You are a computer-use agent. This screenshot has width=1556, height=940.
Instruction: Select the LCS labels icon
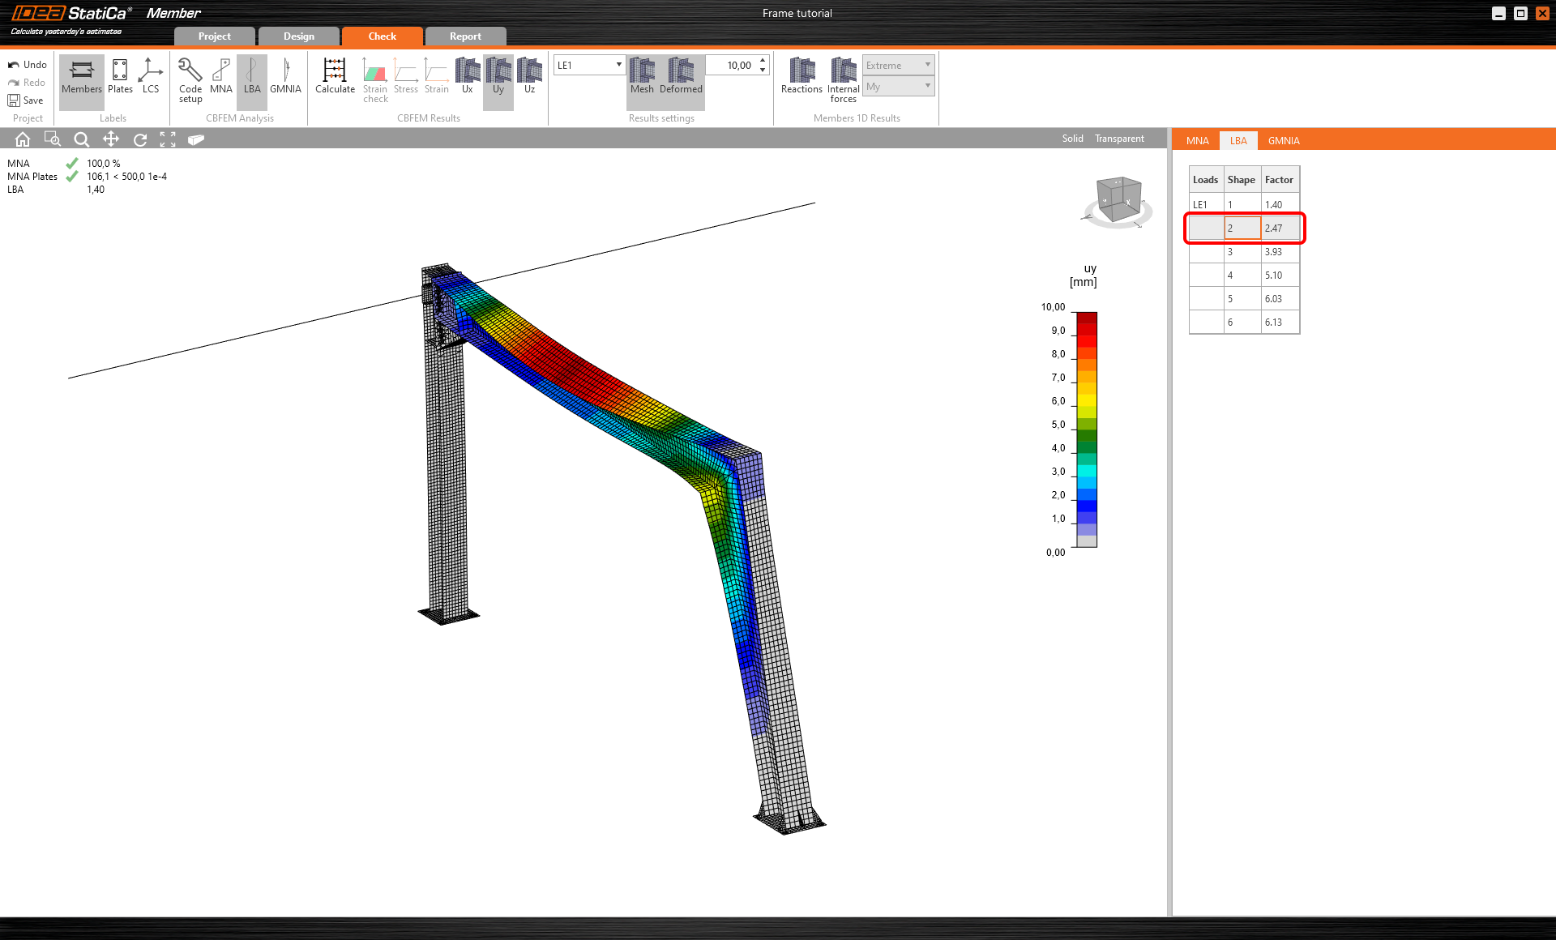[150, 77]
